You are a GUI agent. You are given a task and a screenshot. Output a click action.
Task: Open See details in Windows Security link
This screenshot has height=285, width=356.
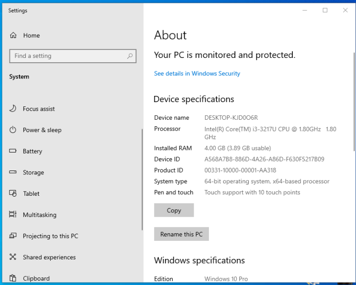point(197,74)
